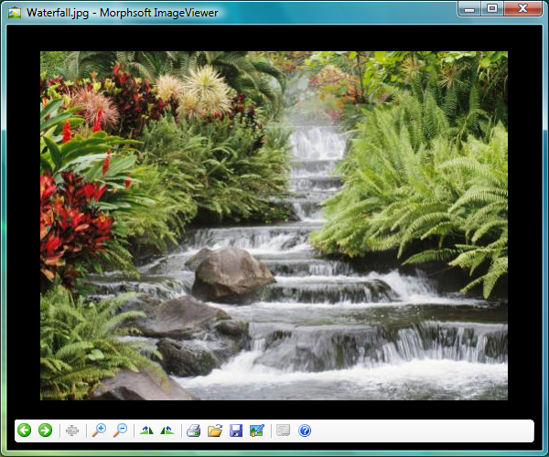Image resolution: width=549 pixels, height=457 pixels.
Task: Rotate image counterclockwise
Action: 167,430
